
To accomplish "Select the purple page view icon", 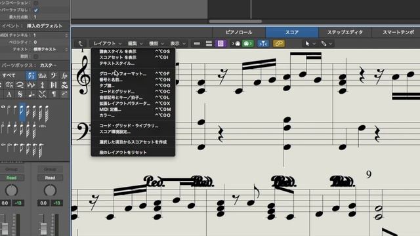I will 220,44.
